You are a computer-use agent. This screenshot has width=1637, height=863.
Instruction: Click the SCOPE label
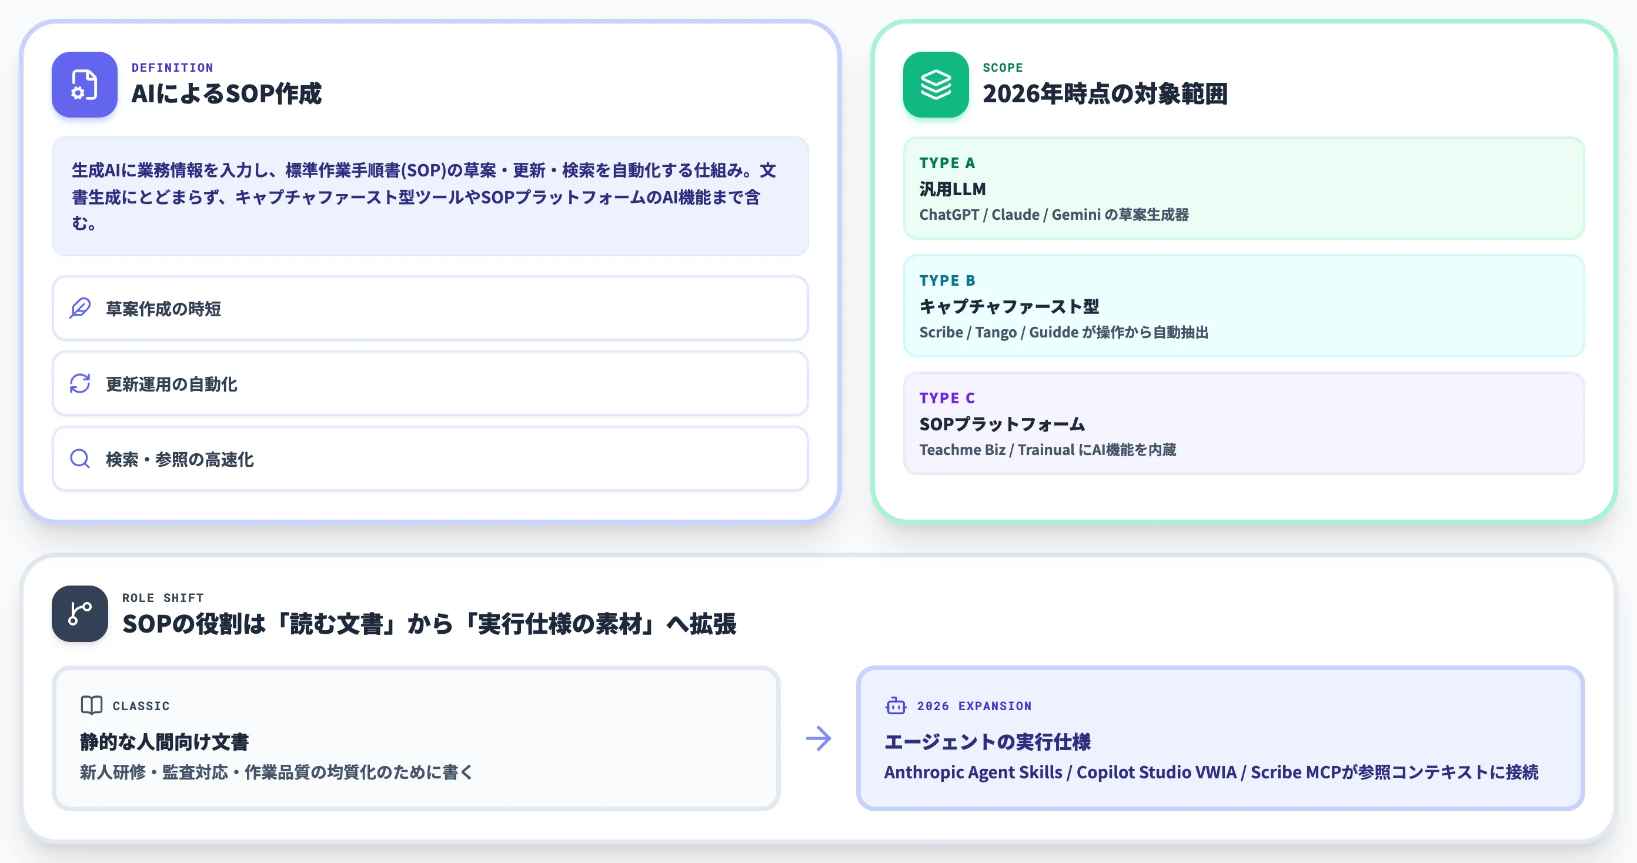point(1003,68)
